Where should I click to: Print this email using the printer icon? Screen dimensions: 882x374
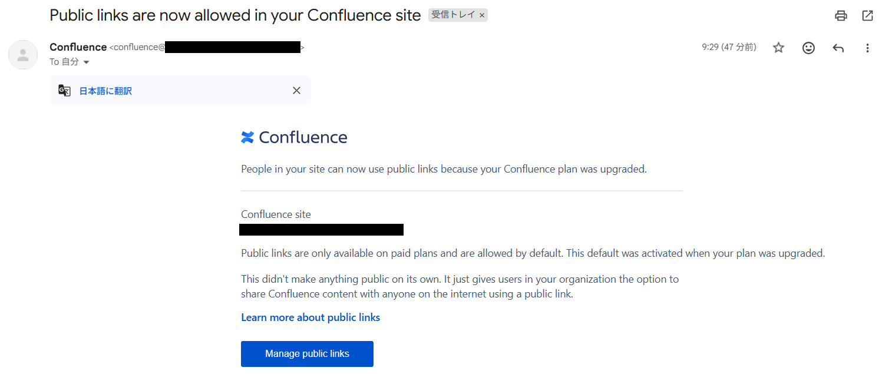841,16
